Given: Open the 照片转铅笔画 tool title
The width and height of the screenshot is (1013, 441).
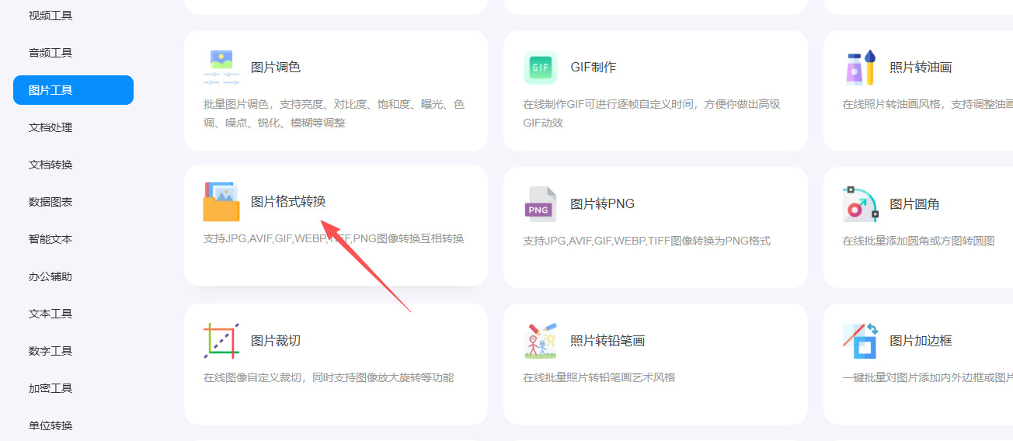Looking at the screenshot, I should pos(607,341).
